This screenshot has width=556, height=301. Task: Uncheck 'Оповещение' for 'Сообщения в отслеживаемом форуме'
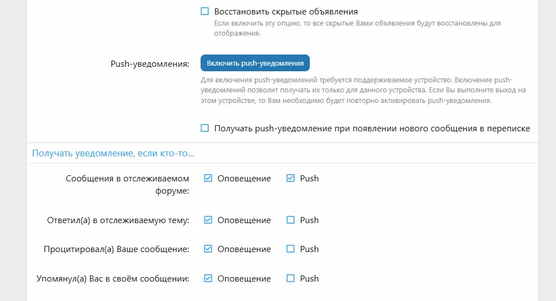click(x=208, y=179)
